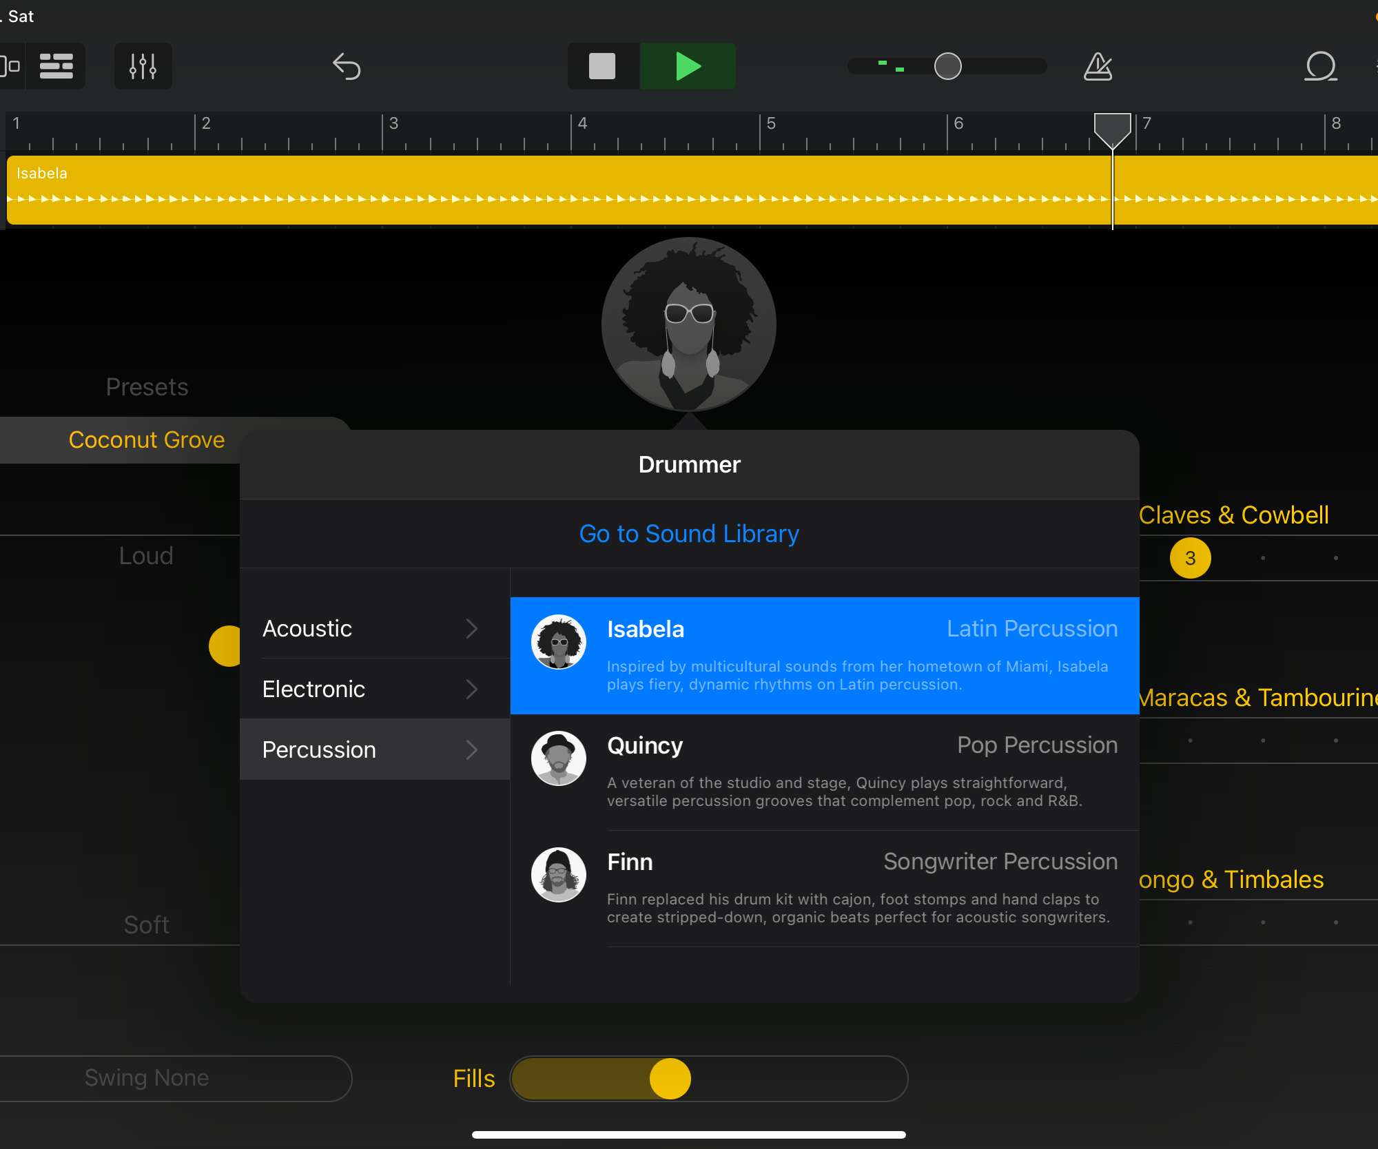Open the track controls mixer icon
Screen dimensions: 1378x1149
[x=143, y=66]
